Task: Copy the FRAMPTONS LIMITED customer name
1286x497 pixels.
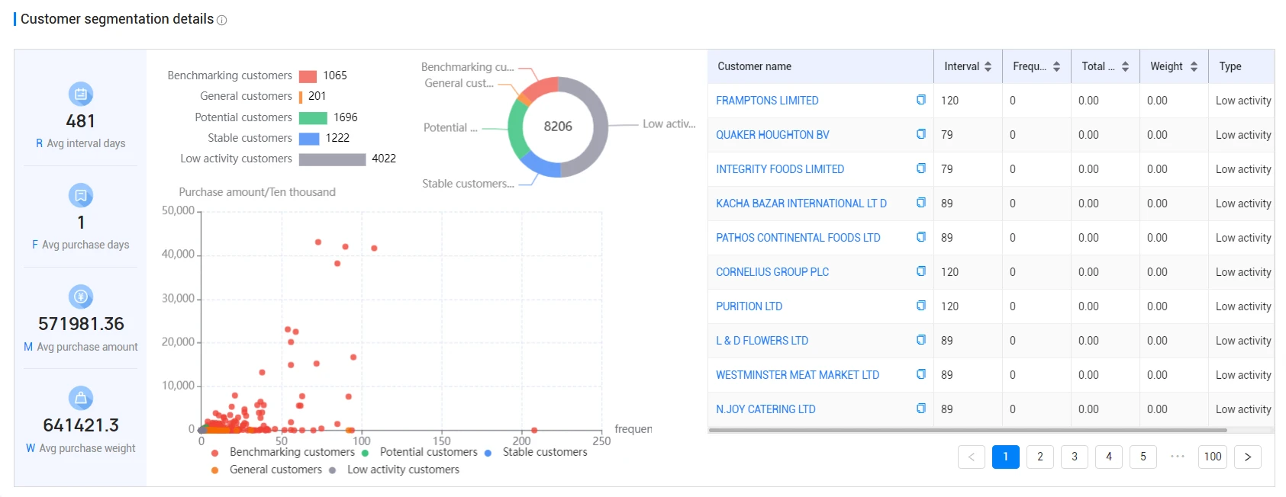Action: click(x=921, y=100)
